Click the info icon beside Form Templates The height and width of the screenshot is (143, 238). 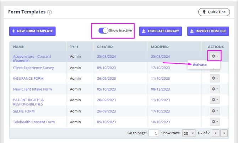(x=50, y=12)
